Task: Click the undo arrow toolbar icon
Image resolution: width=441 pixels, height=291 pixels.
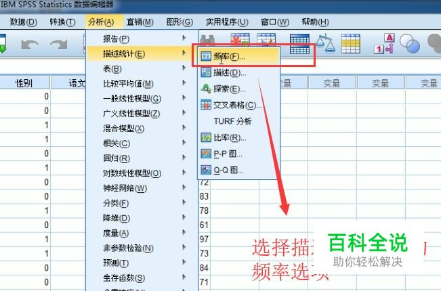Action: (30, 44)
